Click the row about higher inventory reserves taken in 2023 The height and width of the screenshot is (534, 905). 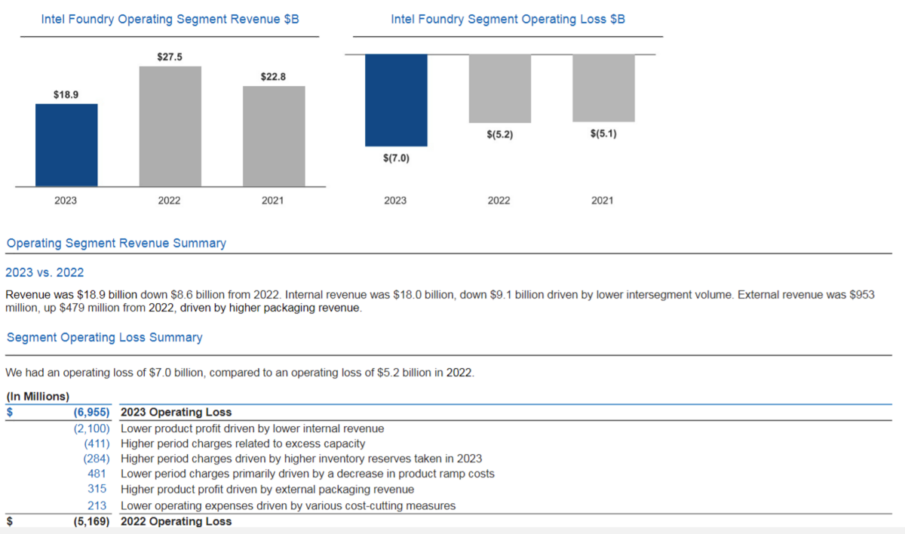[x=301, y=459]
